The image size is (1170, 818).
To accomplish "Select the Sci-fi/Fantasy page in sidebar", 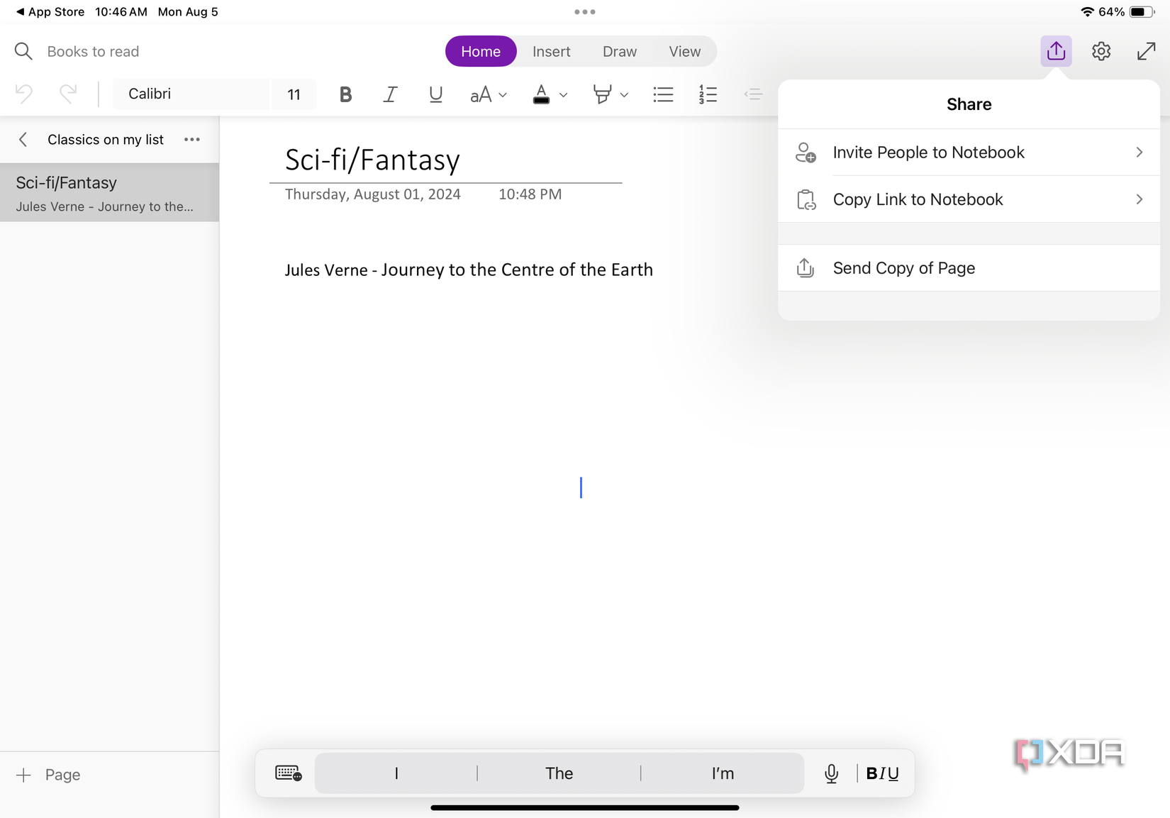I will 109,192.
